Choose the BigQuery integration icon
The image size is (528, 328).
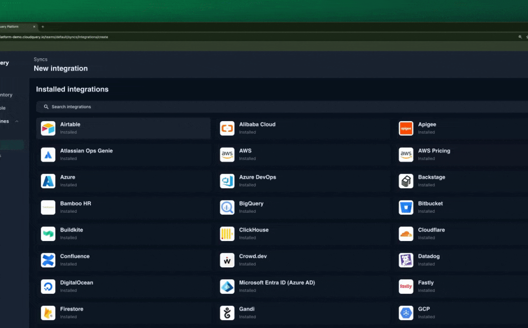coord(227,208)
